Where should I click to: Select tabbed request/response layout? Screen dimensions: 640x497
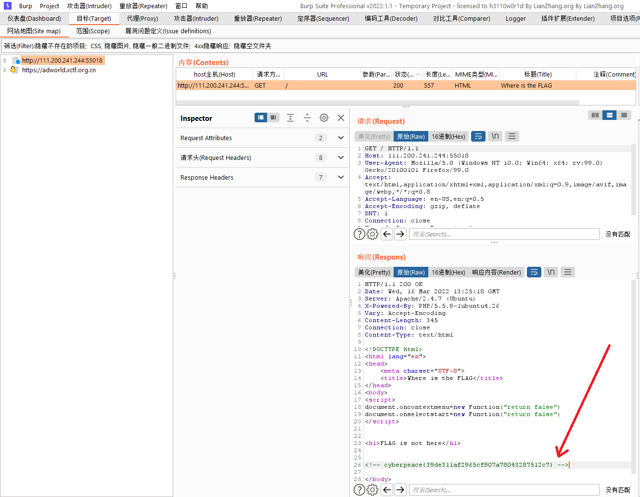coord(624,115)
